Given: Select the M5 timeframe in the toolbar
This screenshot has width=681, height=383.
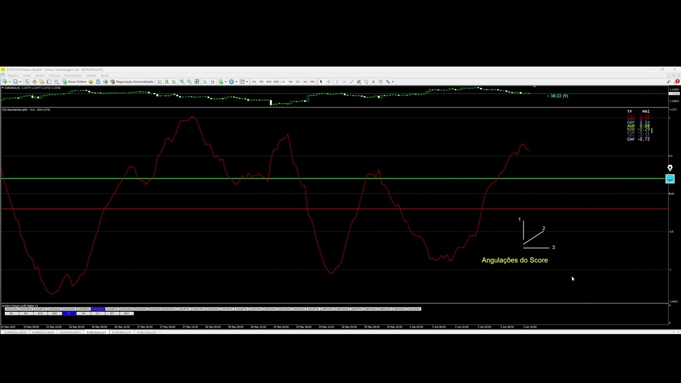Looking at the screenshot, I should [261, 82].
